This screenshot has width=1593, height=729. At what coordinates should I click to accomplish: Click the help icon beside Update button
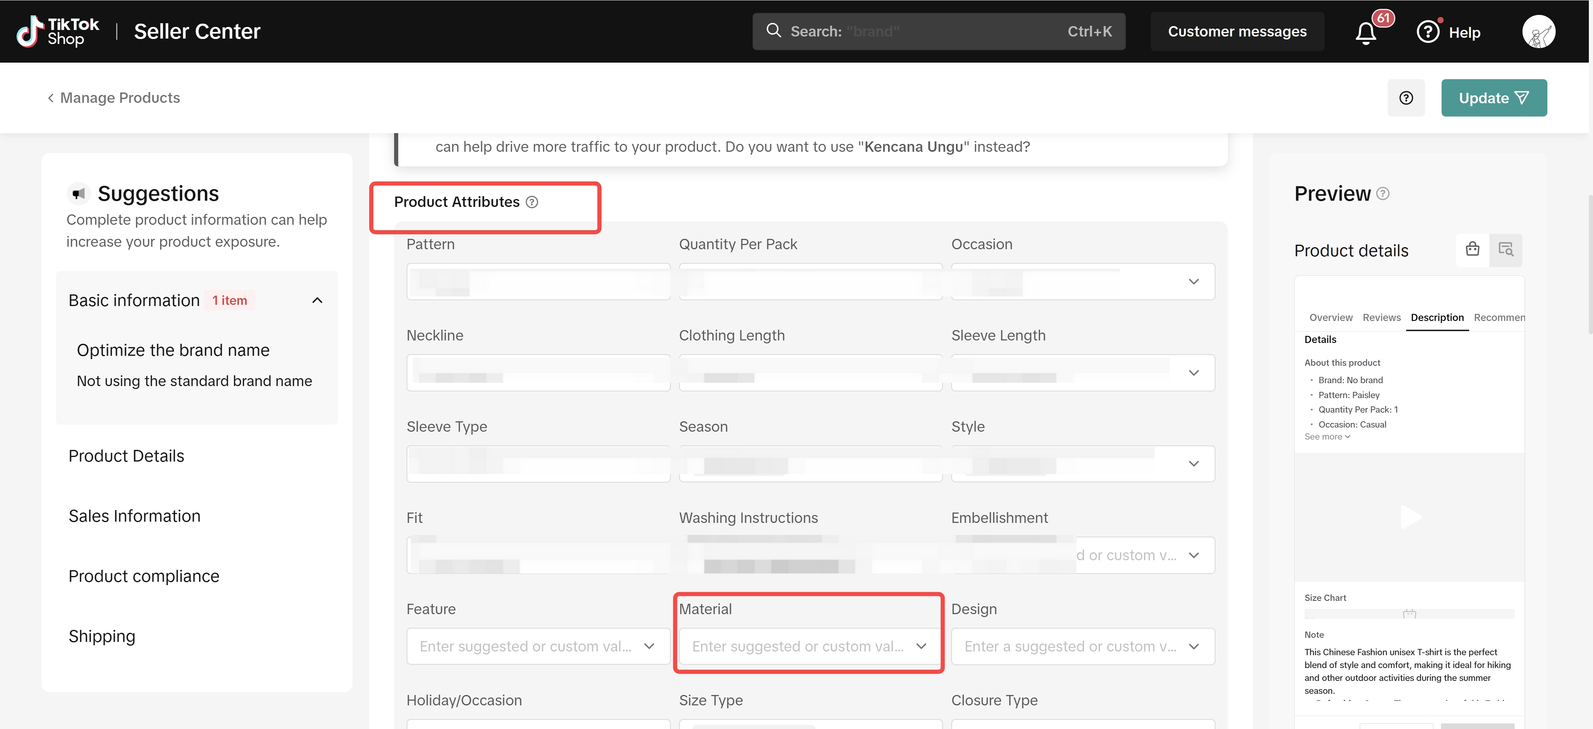click(x=1405, y=98)
